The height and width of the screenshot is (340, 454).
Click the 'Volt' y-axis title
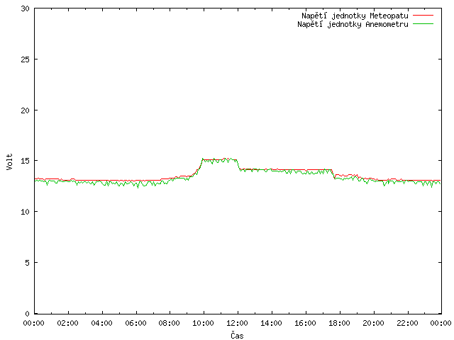pos(9,161)
